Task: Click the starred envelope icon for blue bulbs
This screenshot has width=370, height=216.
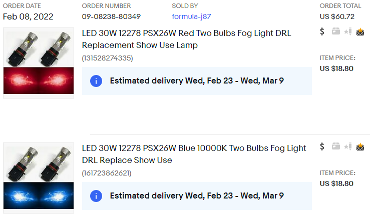Action: pos(360,147)
